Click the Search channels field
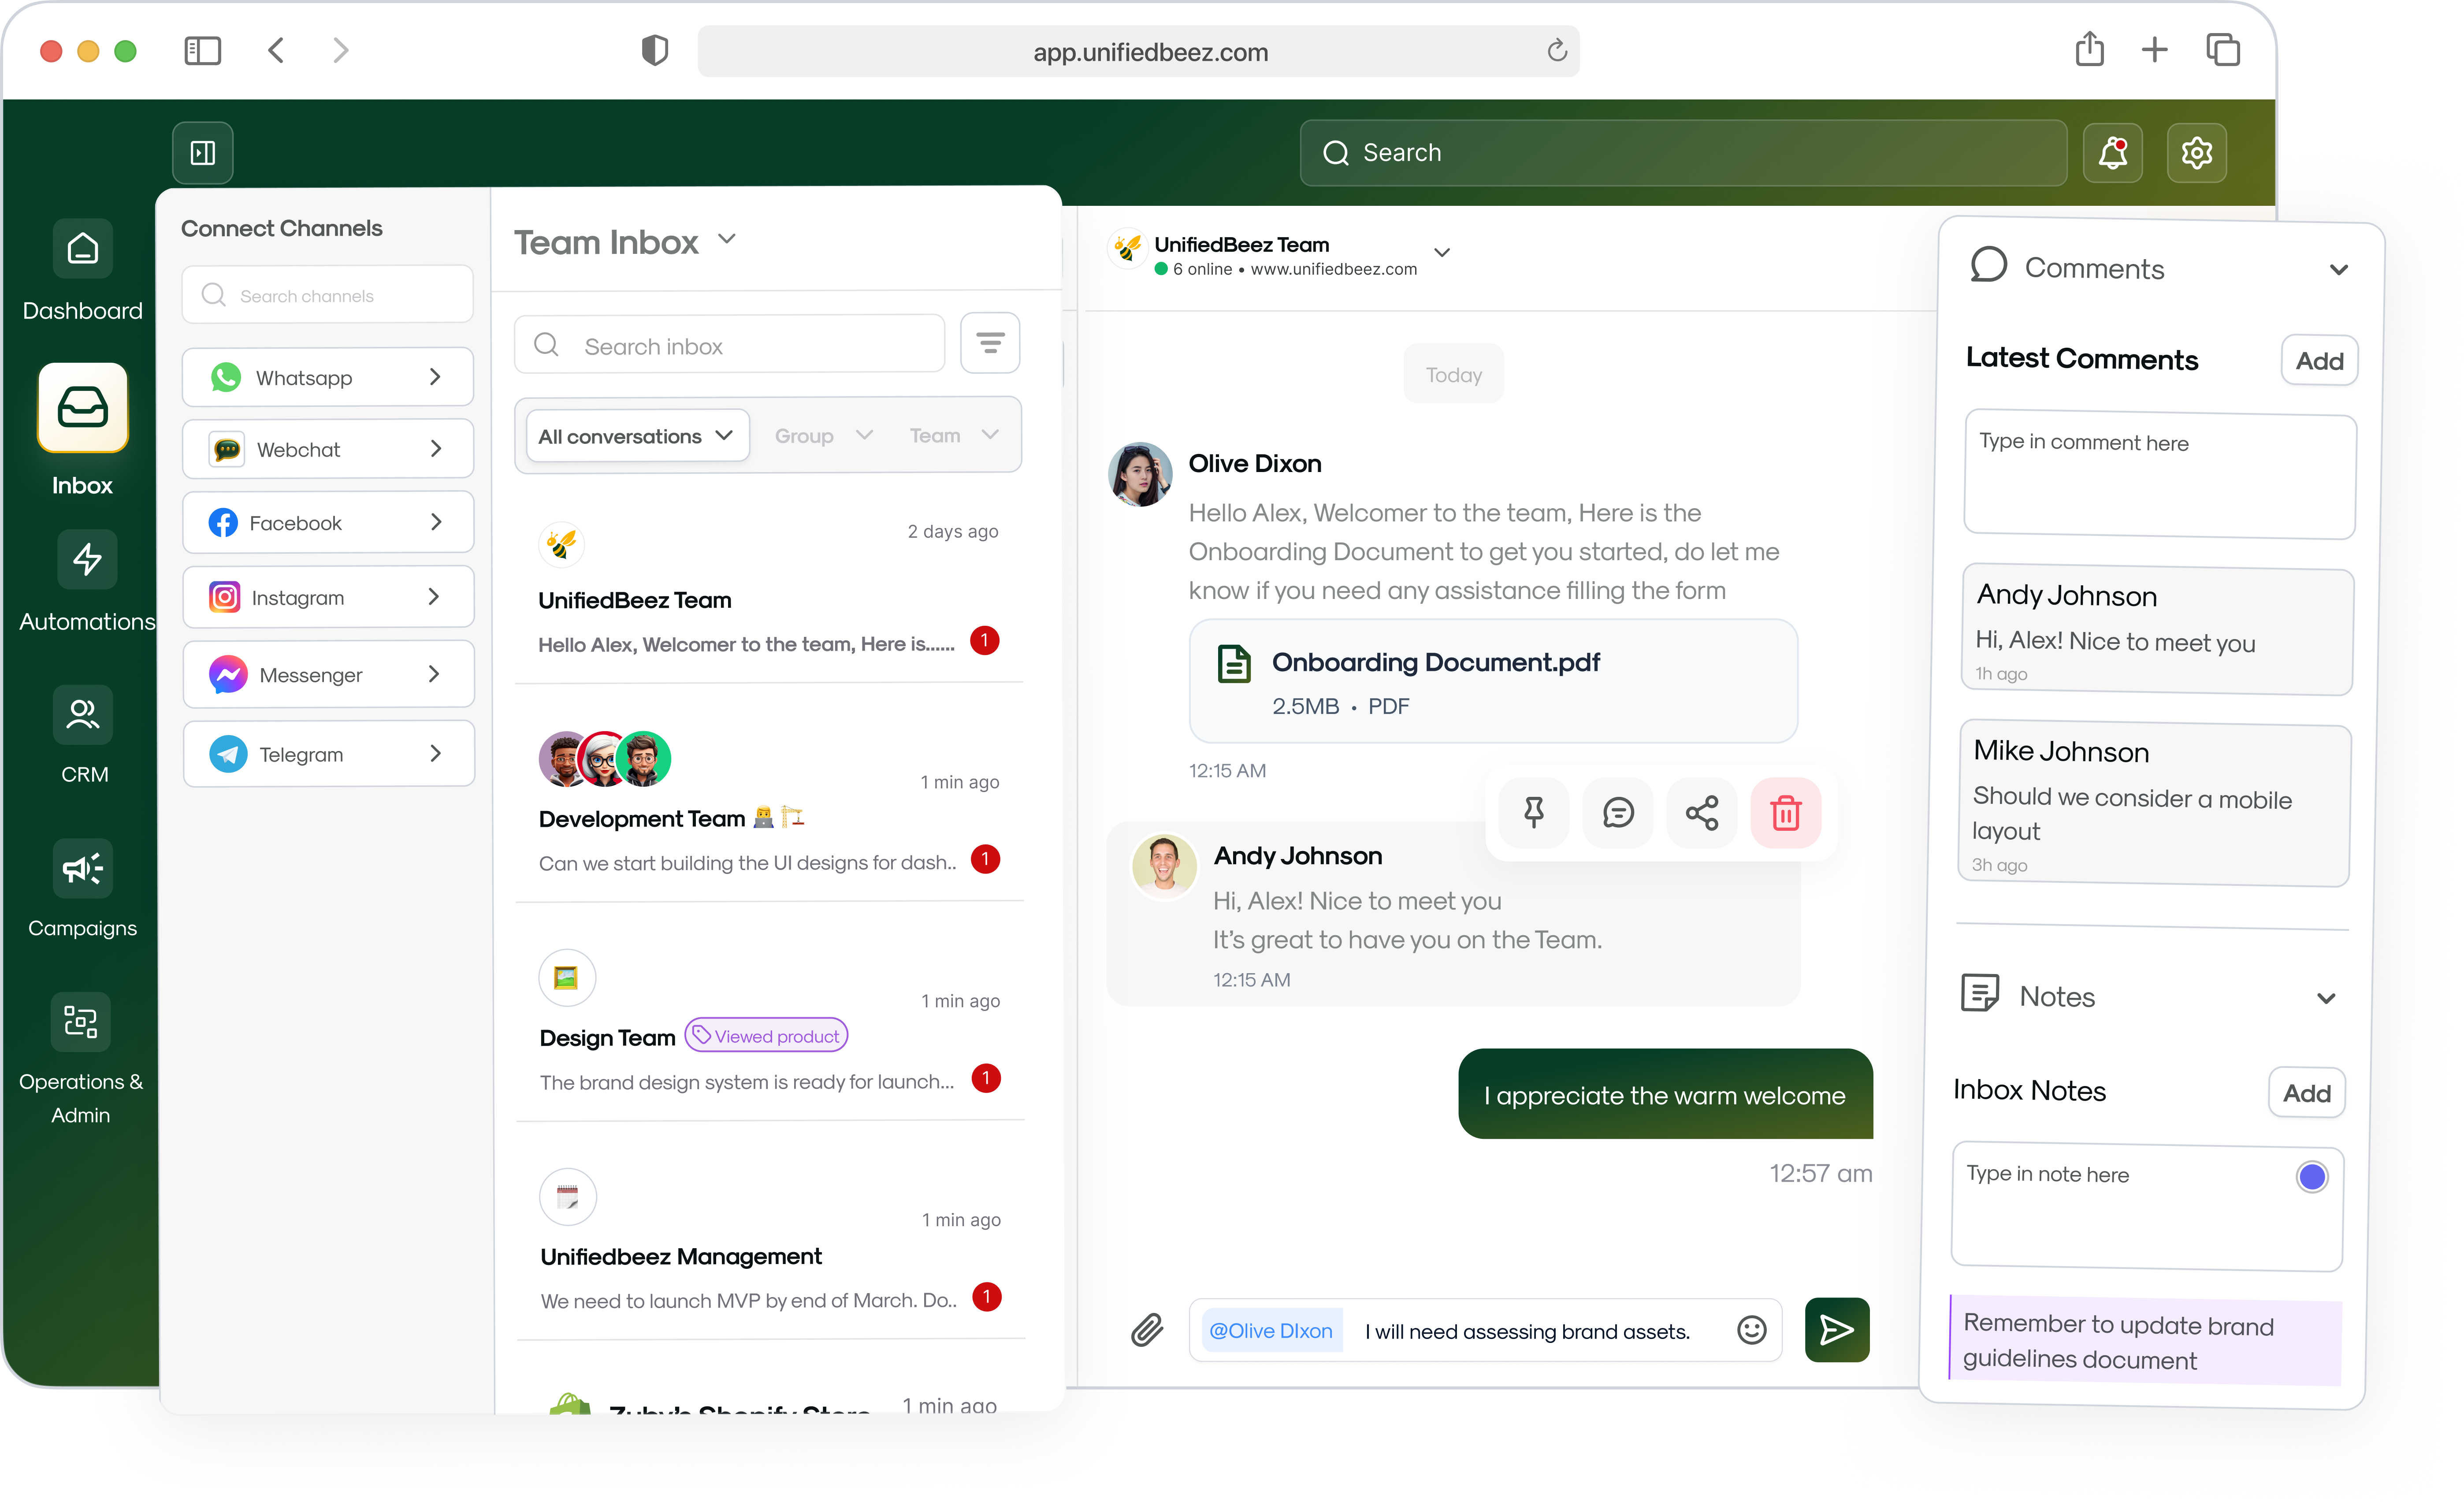Viewport: 2464px width, 1506px height. click(x=327, y=295)
